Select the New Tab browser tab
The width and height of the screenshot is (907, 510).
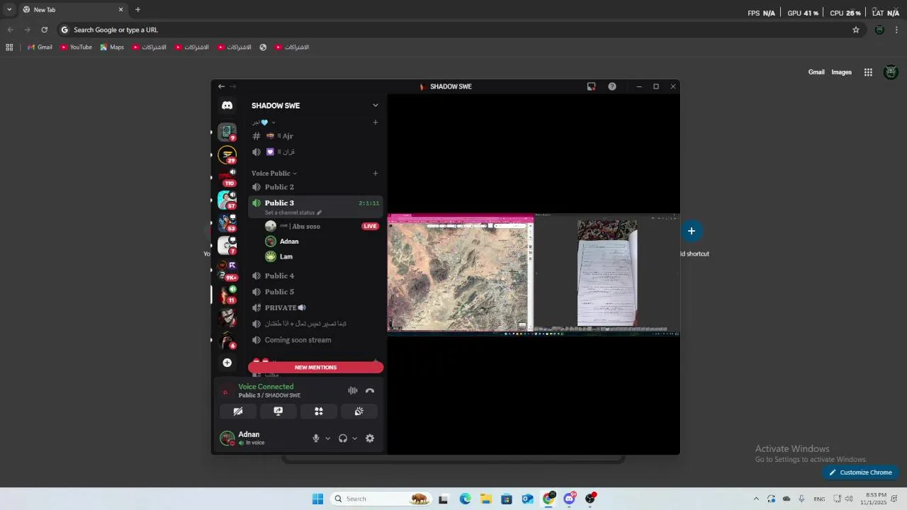click(x=73, y=10)
